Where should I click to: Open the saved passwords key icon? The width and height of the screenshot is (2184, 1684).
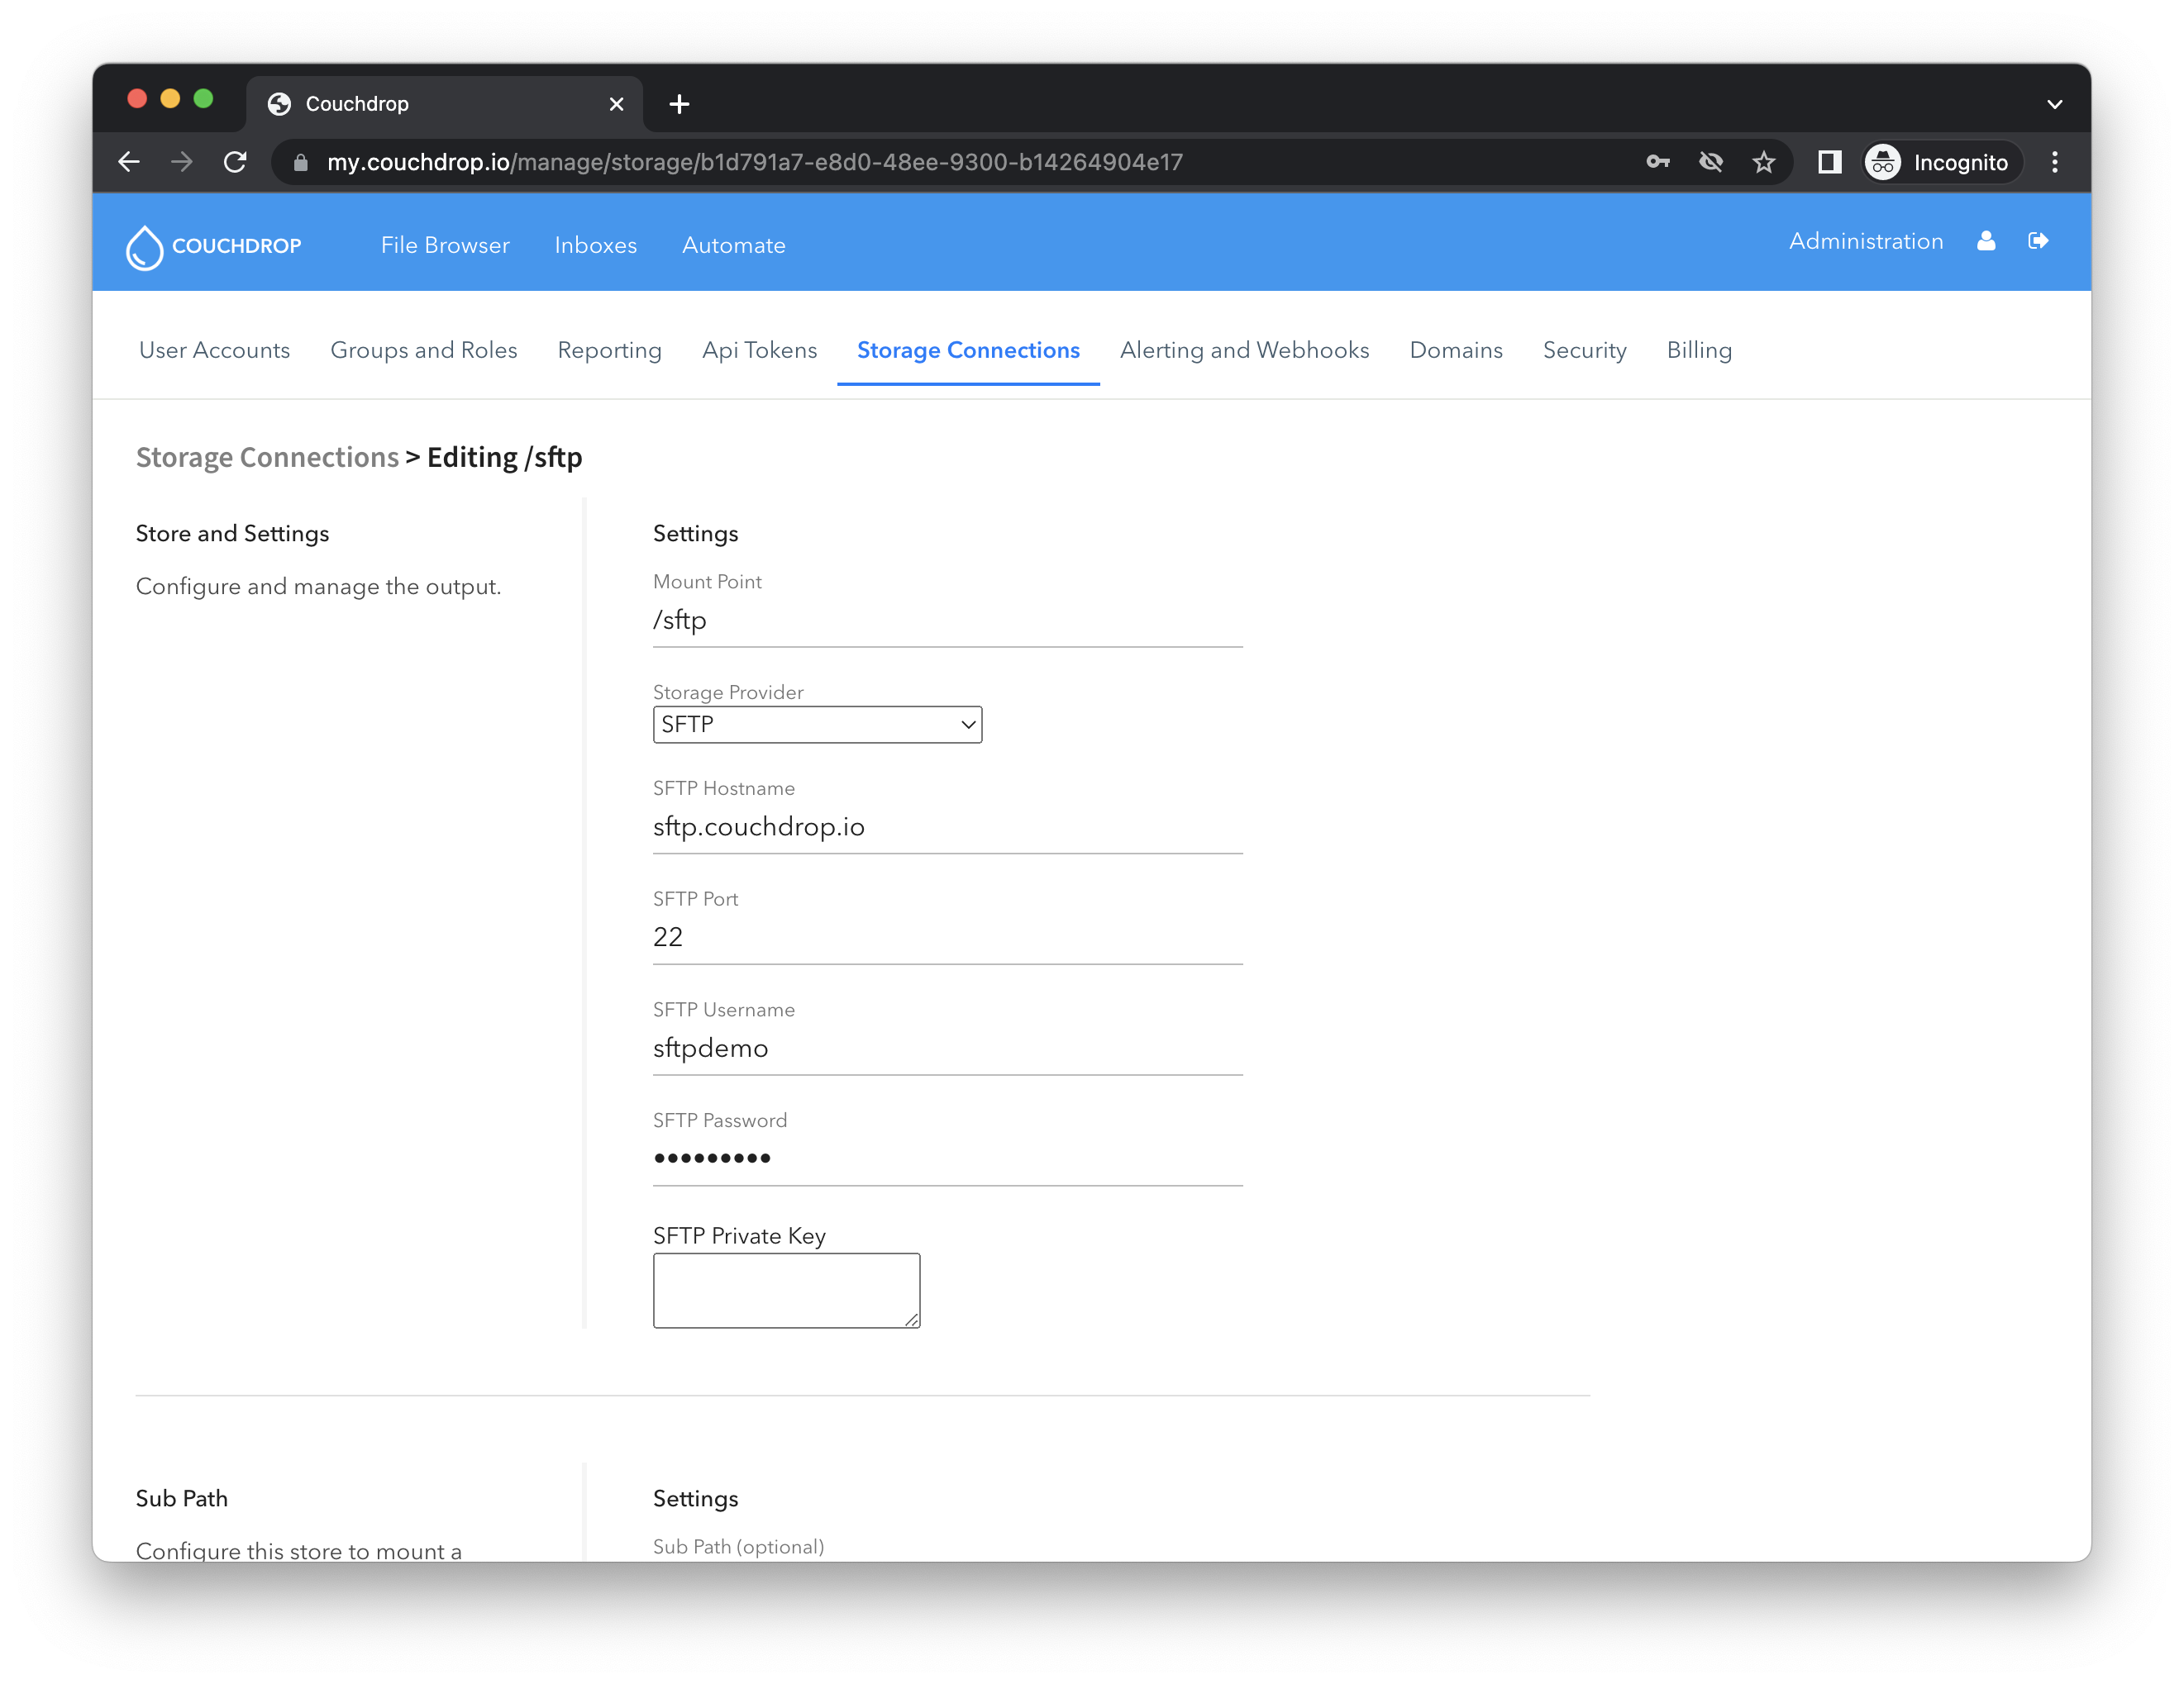pyautogui.click(x=1658, y=162)
